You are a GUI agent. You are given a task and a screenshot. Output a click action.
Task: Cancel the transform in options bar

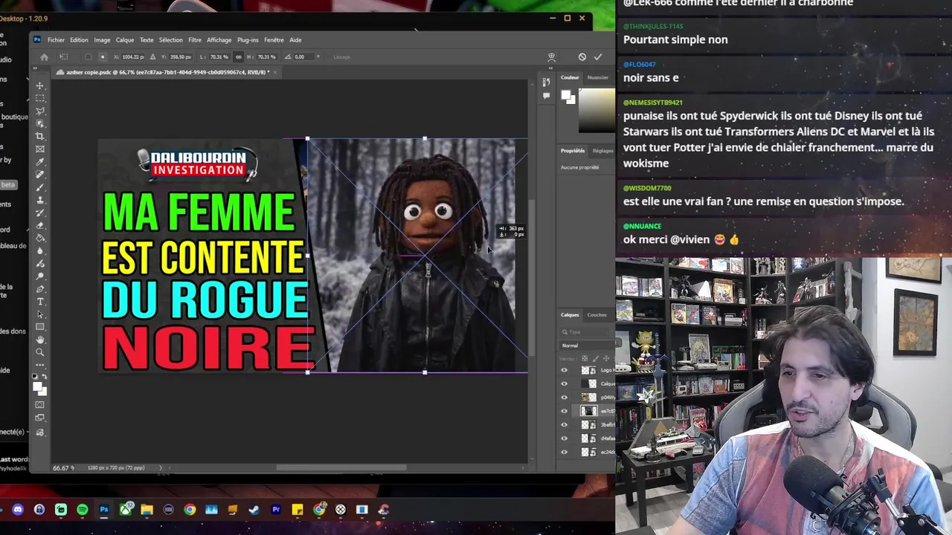pos(582,56)
